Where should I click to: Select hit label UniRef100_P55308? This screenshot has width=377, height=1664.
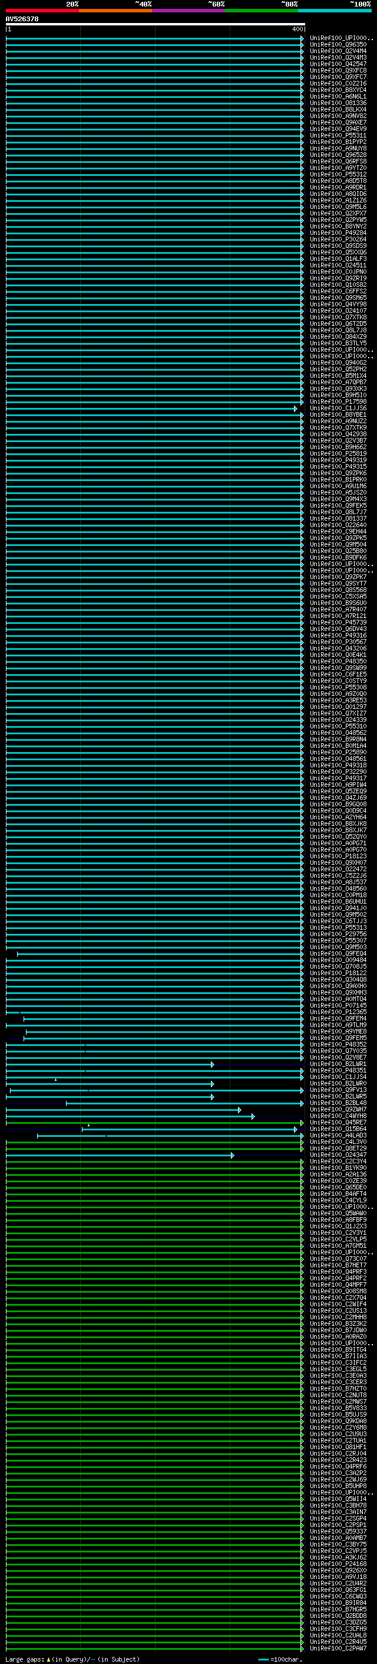338,687
